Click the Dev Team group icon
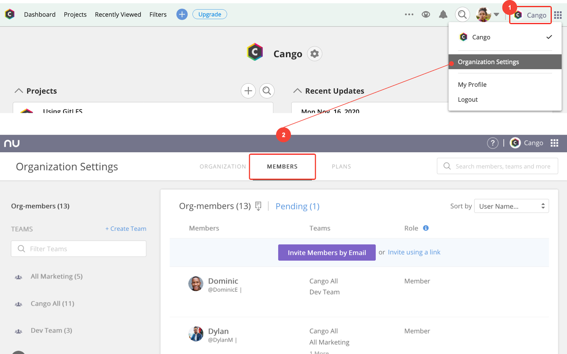 pyautogui.click(x=18, y=331)
